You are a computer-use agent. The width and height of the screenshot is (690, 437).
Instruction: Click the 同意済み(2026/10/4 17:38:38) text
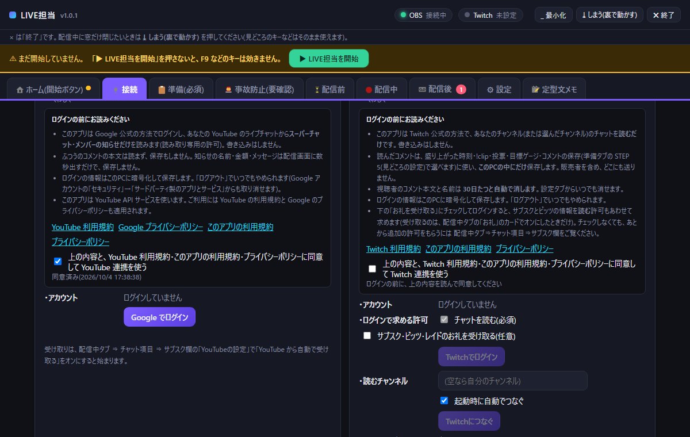(x=97, y=277)
